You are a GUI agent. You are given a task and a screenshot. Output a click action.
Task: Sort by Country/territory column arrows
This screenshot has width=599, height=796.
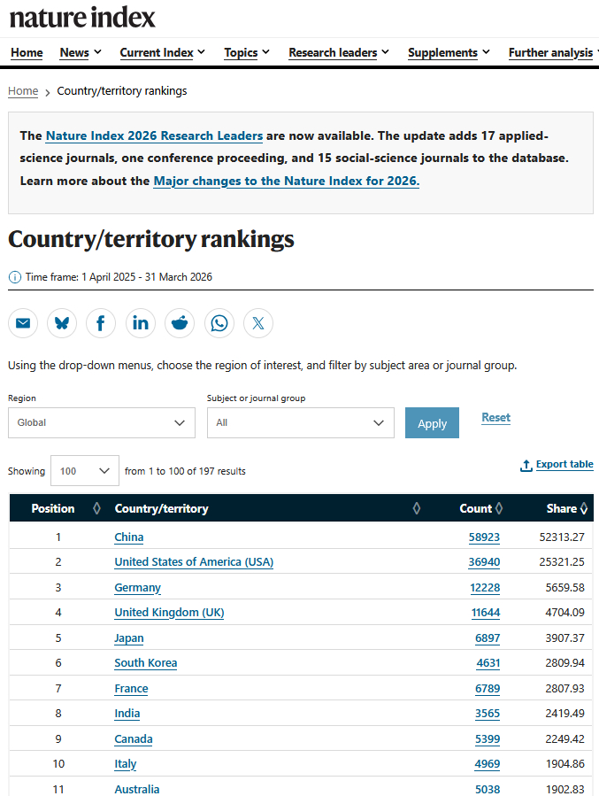[x=417, y=508]
